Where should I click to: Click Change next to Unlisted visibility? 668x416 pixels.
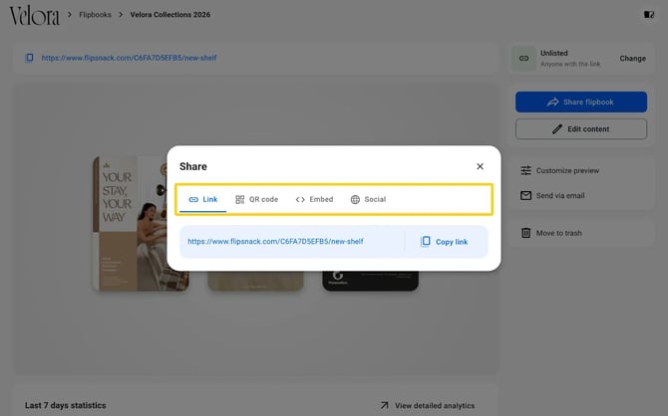tap(633, 59)
